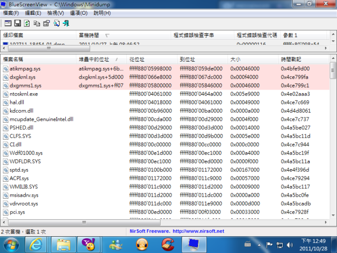Click the msisadrv.sys row name

[x=24, y=195]
